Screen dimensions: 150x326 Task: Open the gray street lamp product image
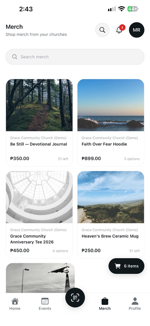40,278
